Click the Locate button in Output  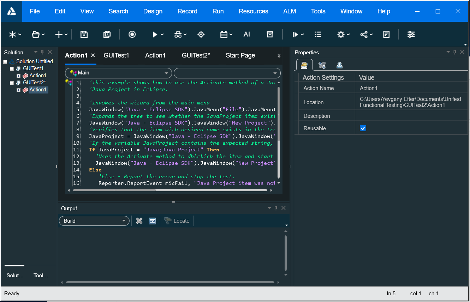pyautogui.click(x=177, y=221)
